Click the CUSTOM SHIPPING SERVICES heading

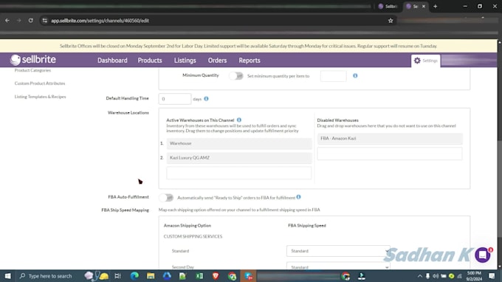(x=193, y=236)
